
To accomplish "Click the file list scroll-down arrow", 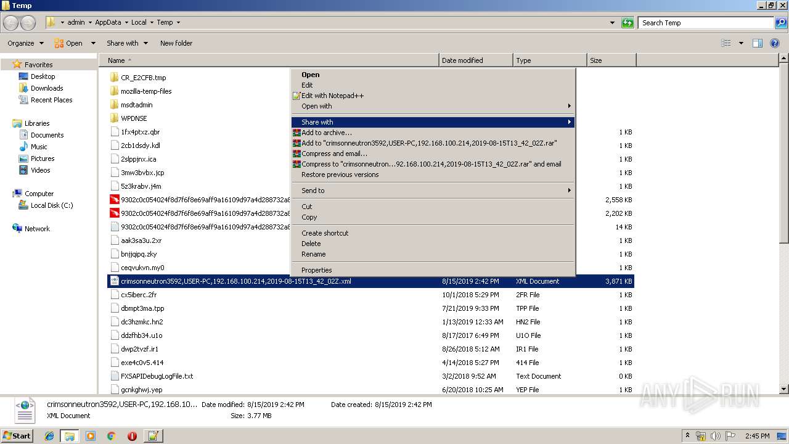I will [784, 389].
